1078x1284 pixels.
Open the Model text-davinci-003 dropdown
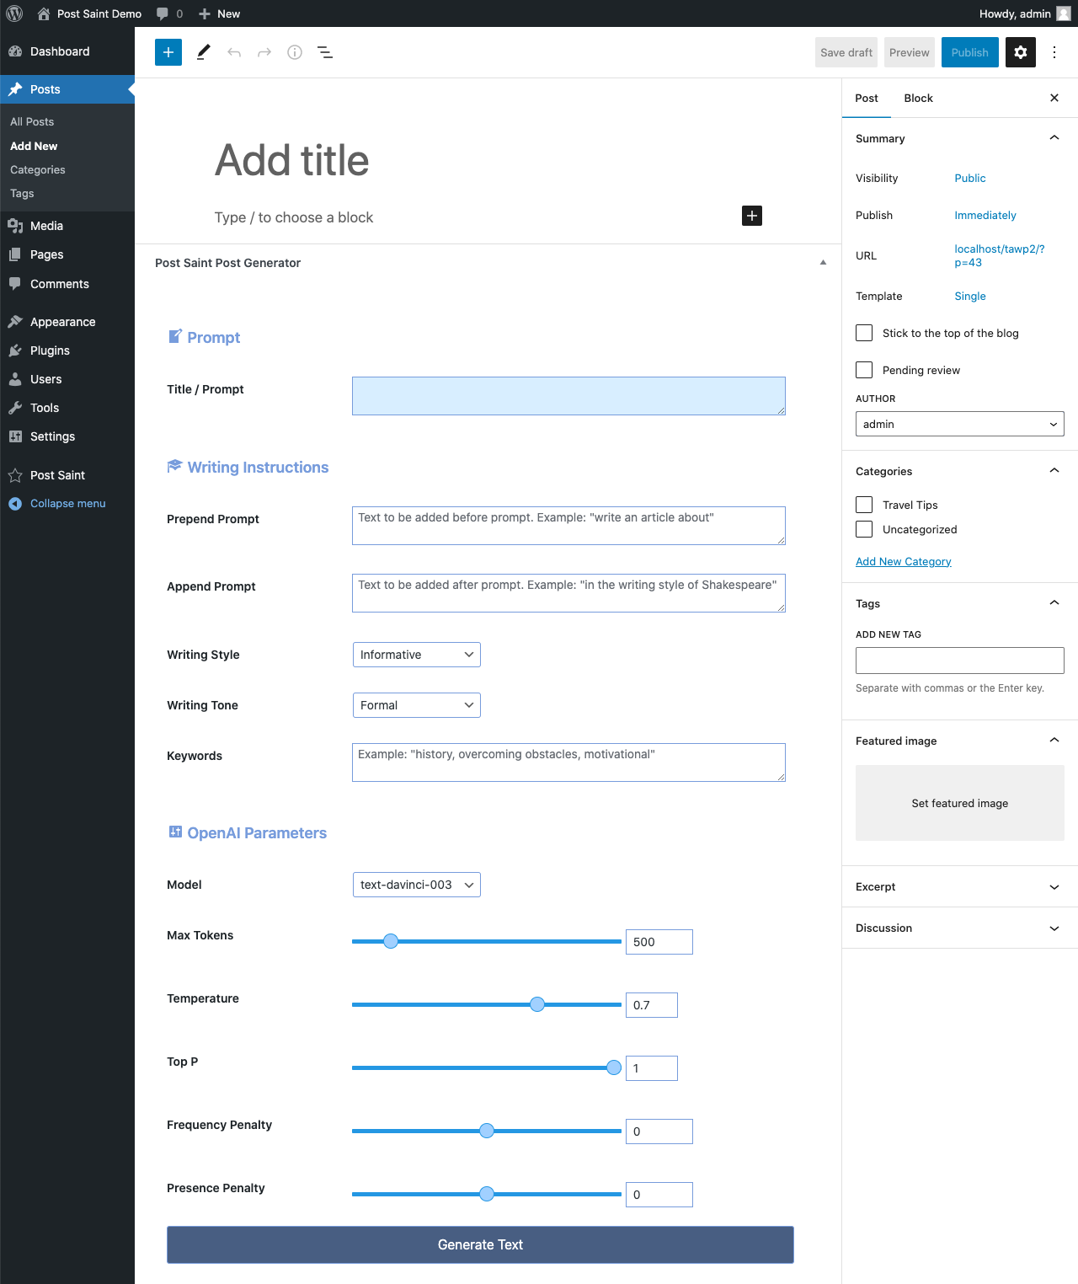point(417,885)
